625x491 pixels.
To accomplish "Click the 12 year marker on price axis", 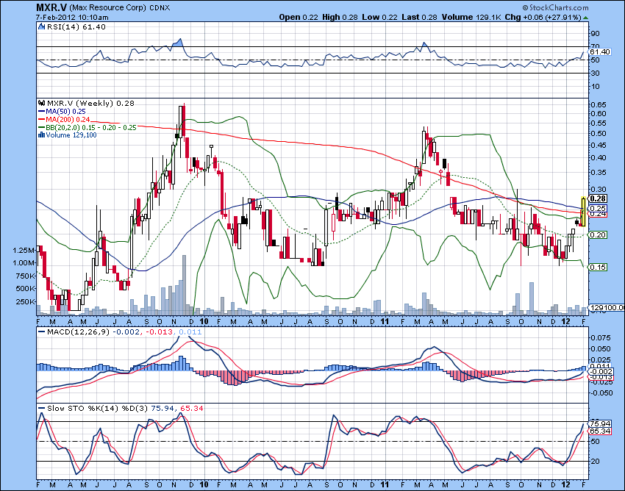I will (566, 321).
